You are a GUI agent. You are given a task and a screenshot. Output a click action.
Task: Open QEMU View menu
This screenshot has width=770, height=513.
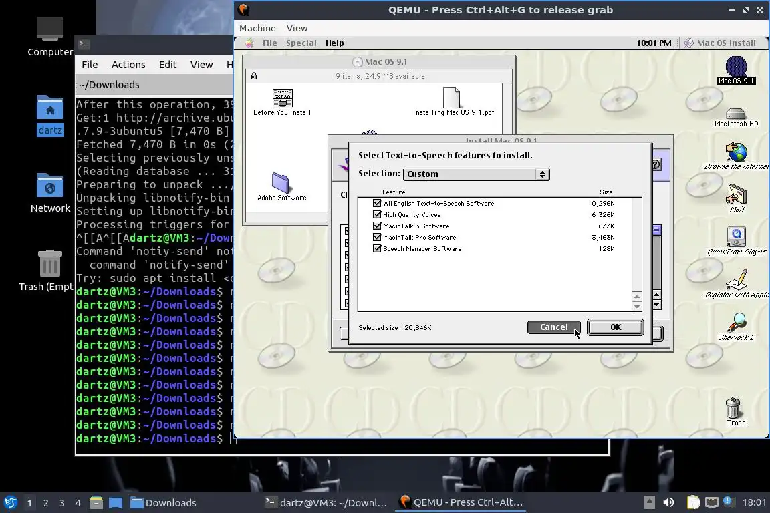297,29
